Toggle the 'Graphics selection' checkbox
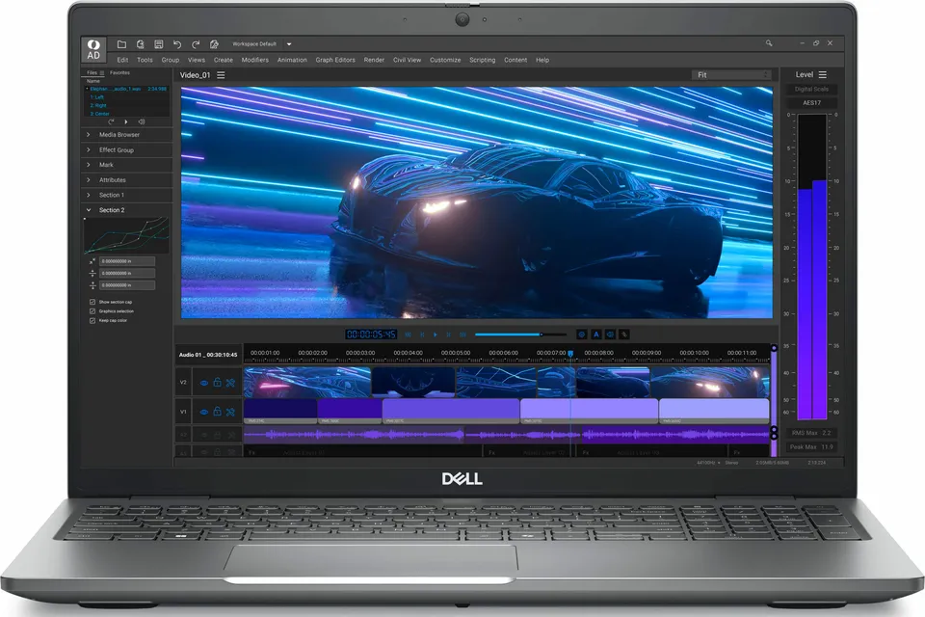This screenshot has width=925, height=617. [x=92, y=311]
